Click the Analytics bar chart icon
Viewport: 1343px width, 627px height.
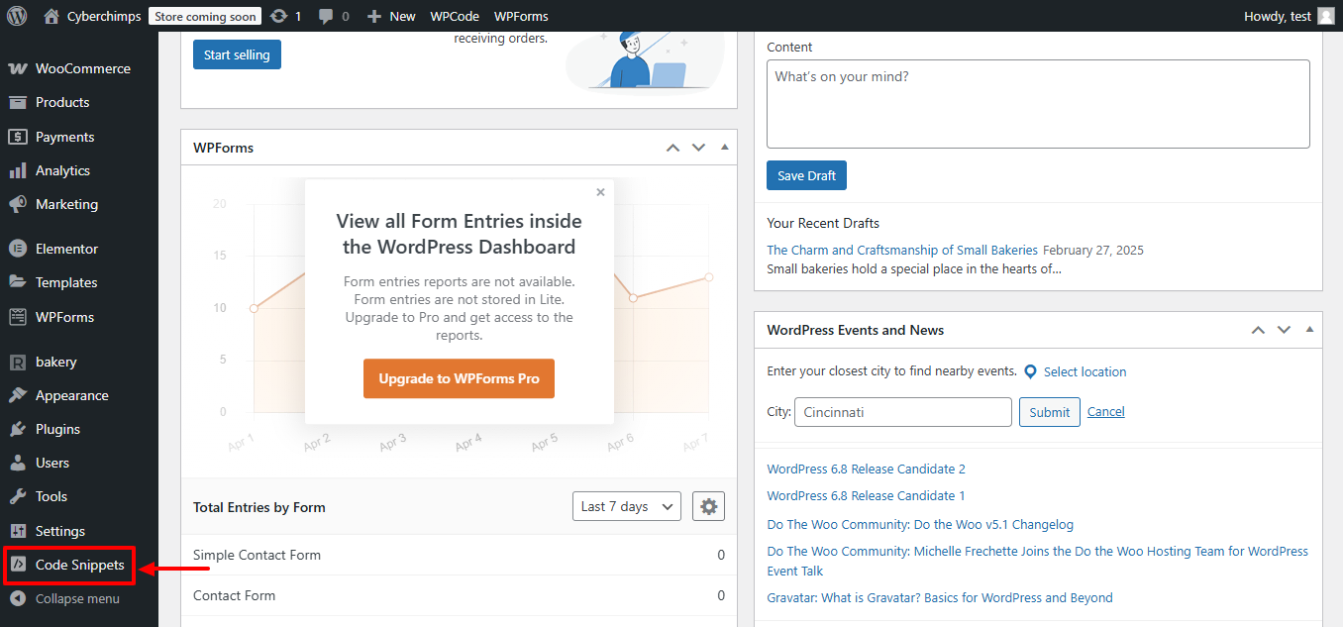click(18, 170)
